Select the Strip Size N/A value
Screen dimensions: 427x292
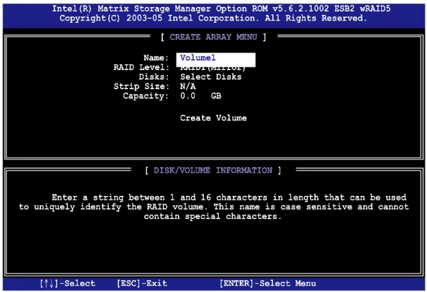tap(188, 87)
